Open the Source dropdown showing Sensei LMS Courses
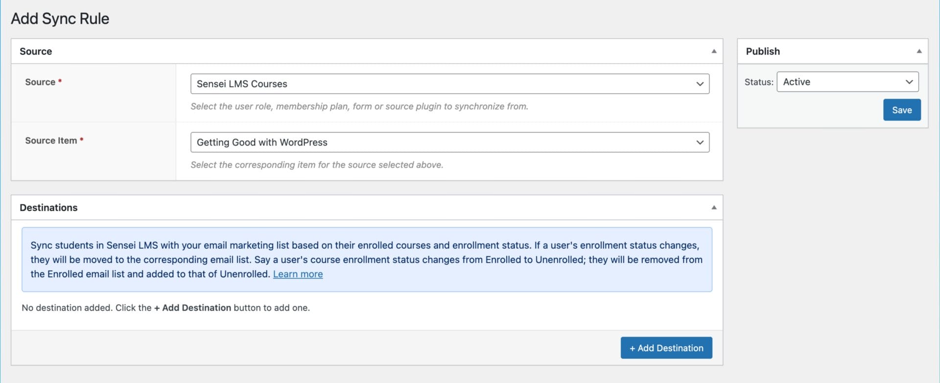This screenshot has width=940, height=383. pos(449,84)
